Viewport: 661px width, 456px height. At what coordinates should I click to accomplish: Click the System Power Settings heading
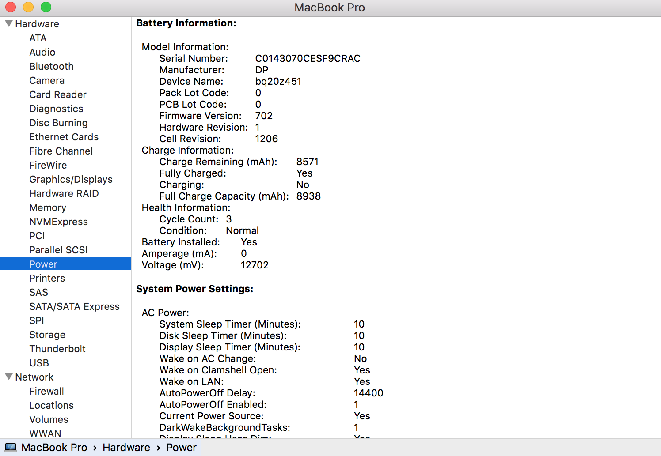[x=194, y=289]
